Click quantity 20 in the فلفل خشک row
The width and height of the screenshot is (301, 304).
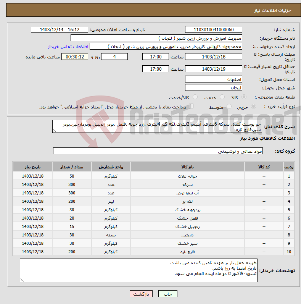pyautogui.click(x=72, y=218)
